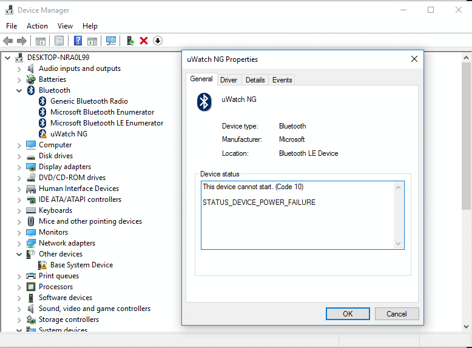
Task: Open the View menu
Action: pyautogui.click(x=65, y=26)
